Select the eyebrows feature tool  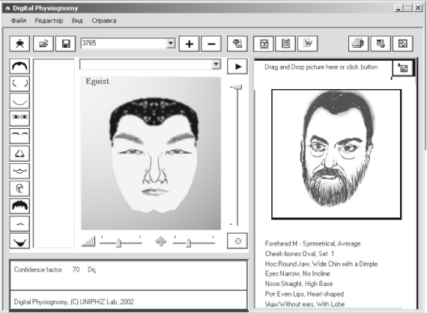click(19, 136)
